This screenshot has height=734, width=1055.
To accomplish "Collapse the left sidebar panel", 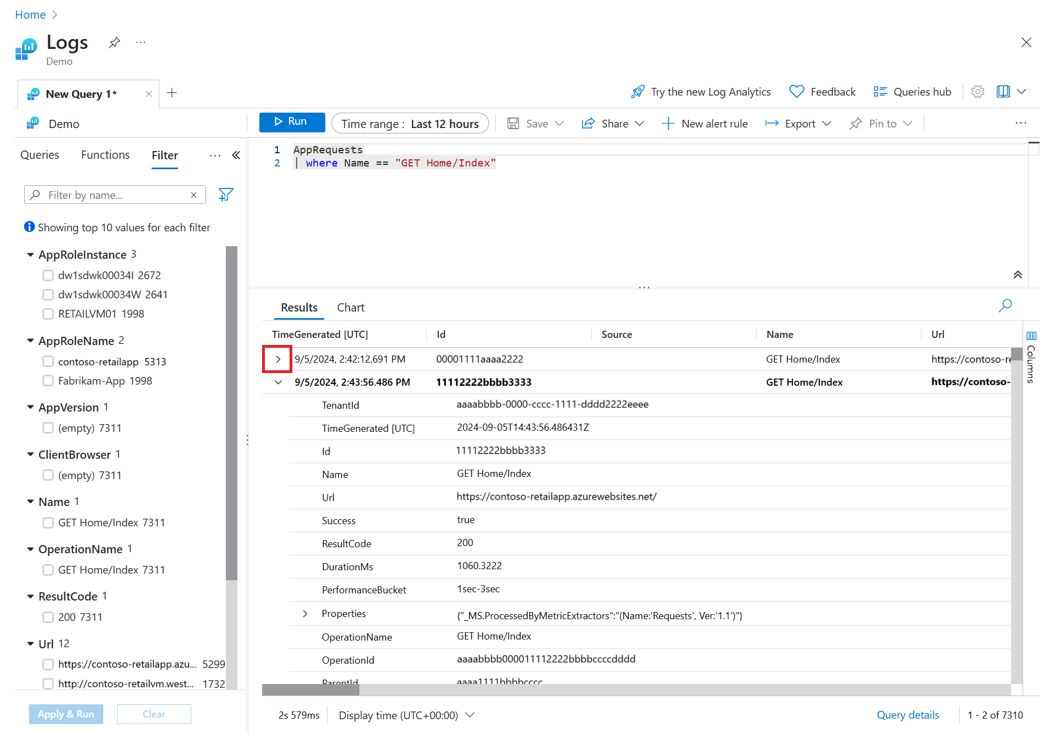I will 236,155.
